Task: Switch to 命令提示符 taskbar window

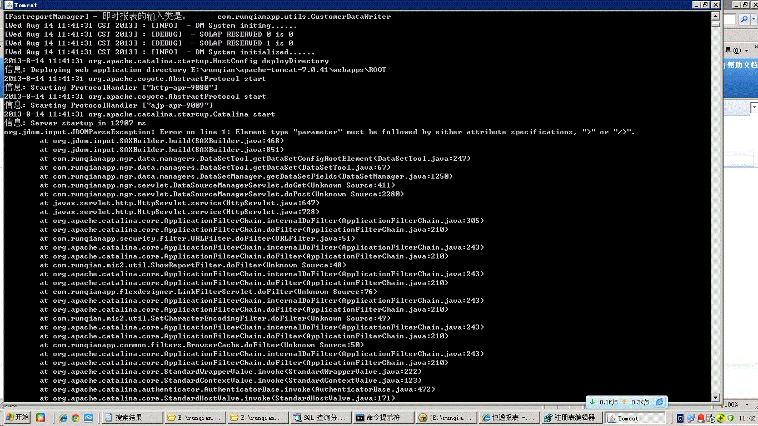Action: click(x=384, y=418)
